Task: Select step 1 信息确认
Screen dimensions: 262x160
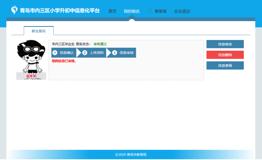Action: (x=64, y=53)
